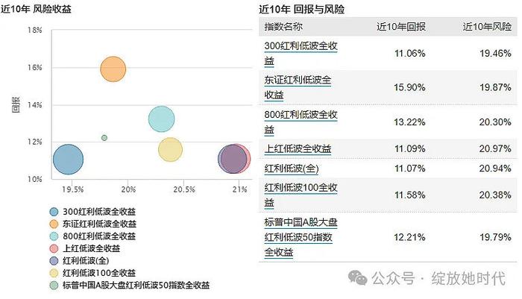Open the 红利低波(全) index link
Image resolution: width=522 pixels, height=299 pixels.
click(292, 169)
